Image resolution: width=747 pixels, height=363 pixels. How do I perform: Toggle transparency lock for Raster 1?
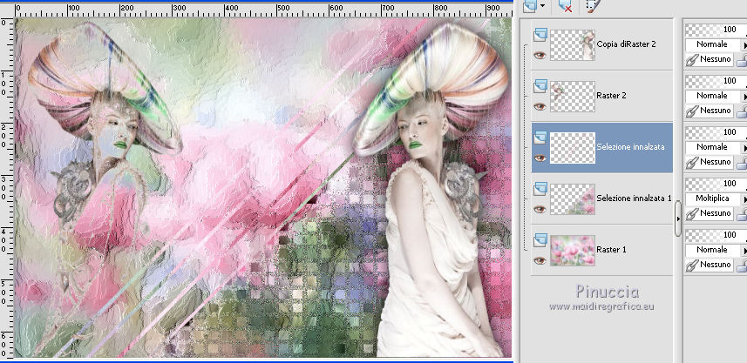(x=743, y=266)
